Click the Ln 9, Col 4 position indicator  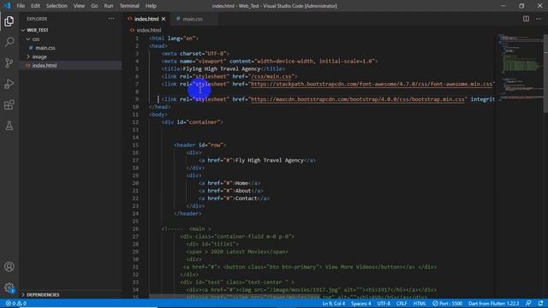333,304
